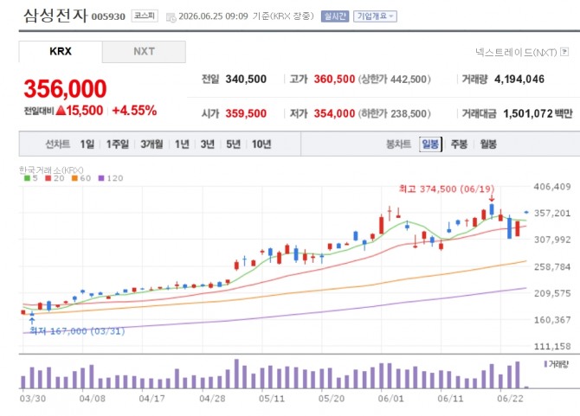The height and width of the screenshot is (416, 580).
Task: Click the 357,201 price axis label
Action: (552, 213)
